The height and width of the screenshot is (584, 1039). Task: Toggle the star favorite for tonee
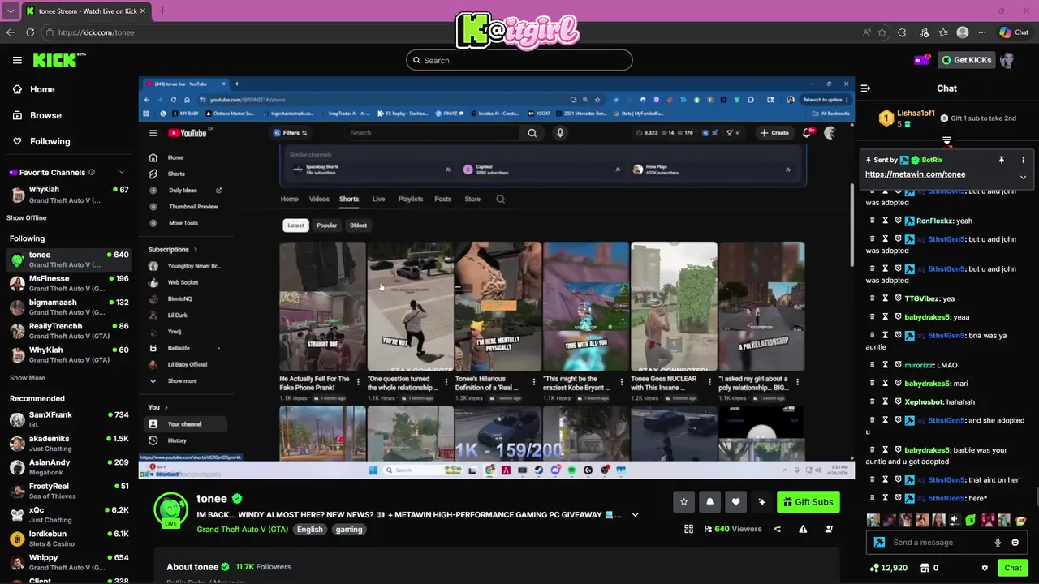(x=683, y=502)
